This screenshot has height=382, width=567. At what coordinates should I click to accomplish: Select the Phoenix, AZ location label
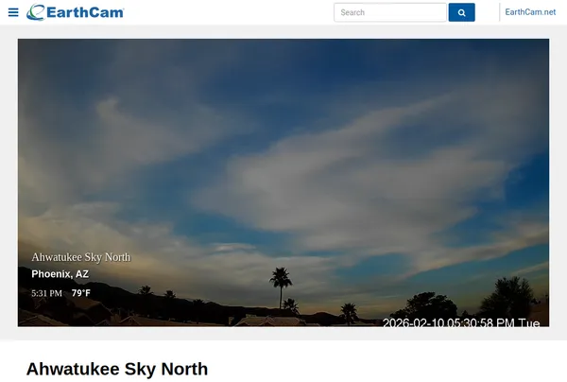[x=60, y=274]
